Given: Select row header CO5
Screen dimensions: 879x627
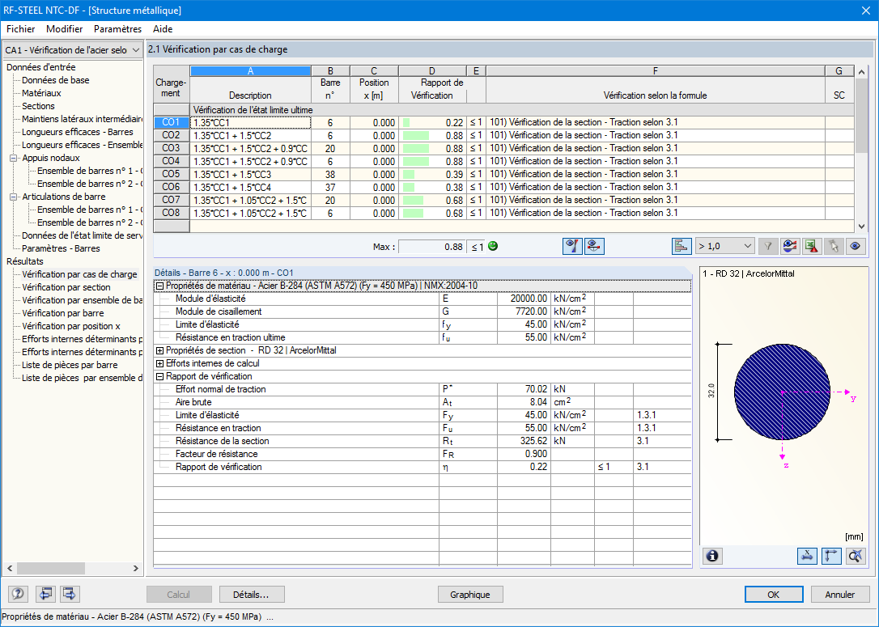Looking at the screenshot, I should click(171, 174).
